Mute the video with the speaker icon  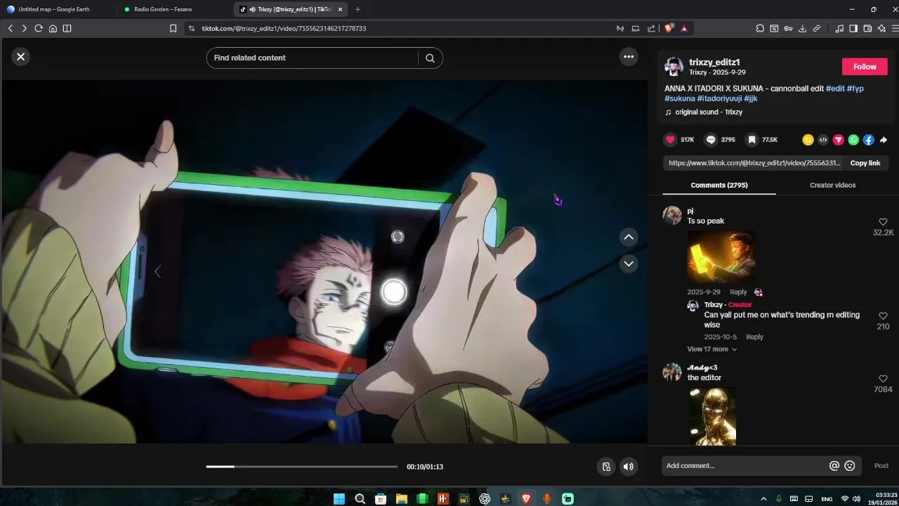coord(629,467)
